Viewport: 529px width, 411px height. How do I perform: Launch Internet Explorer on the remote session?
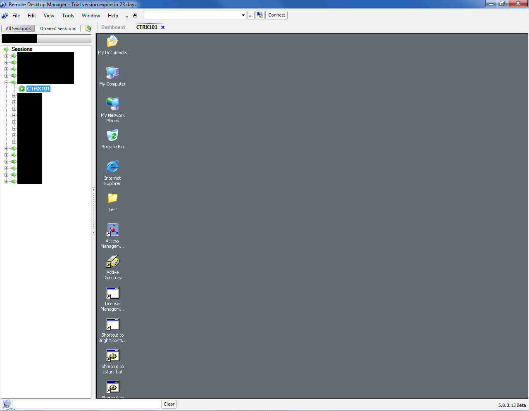pyautogui.click(x=112, y=167)
